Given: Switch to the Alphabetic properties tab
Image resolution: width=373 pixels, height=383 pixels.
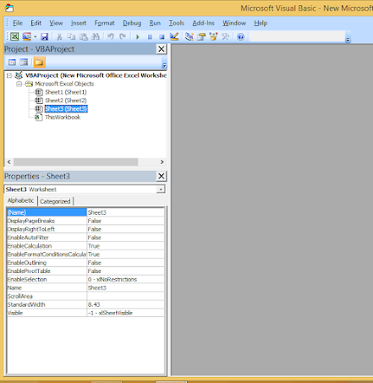Looking at the screenshot, I should click(x=21, y=200).
